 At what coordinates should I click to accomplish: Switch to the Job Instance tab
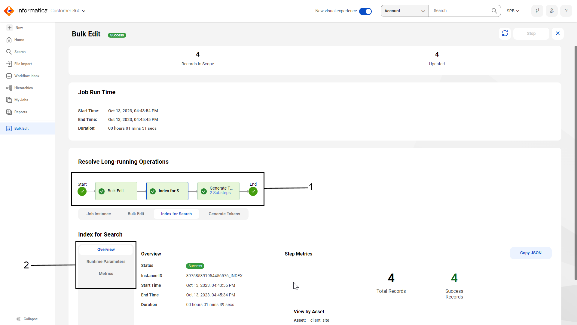(99, 214)
